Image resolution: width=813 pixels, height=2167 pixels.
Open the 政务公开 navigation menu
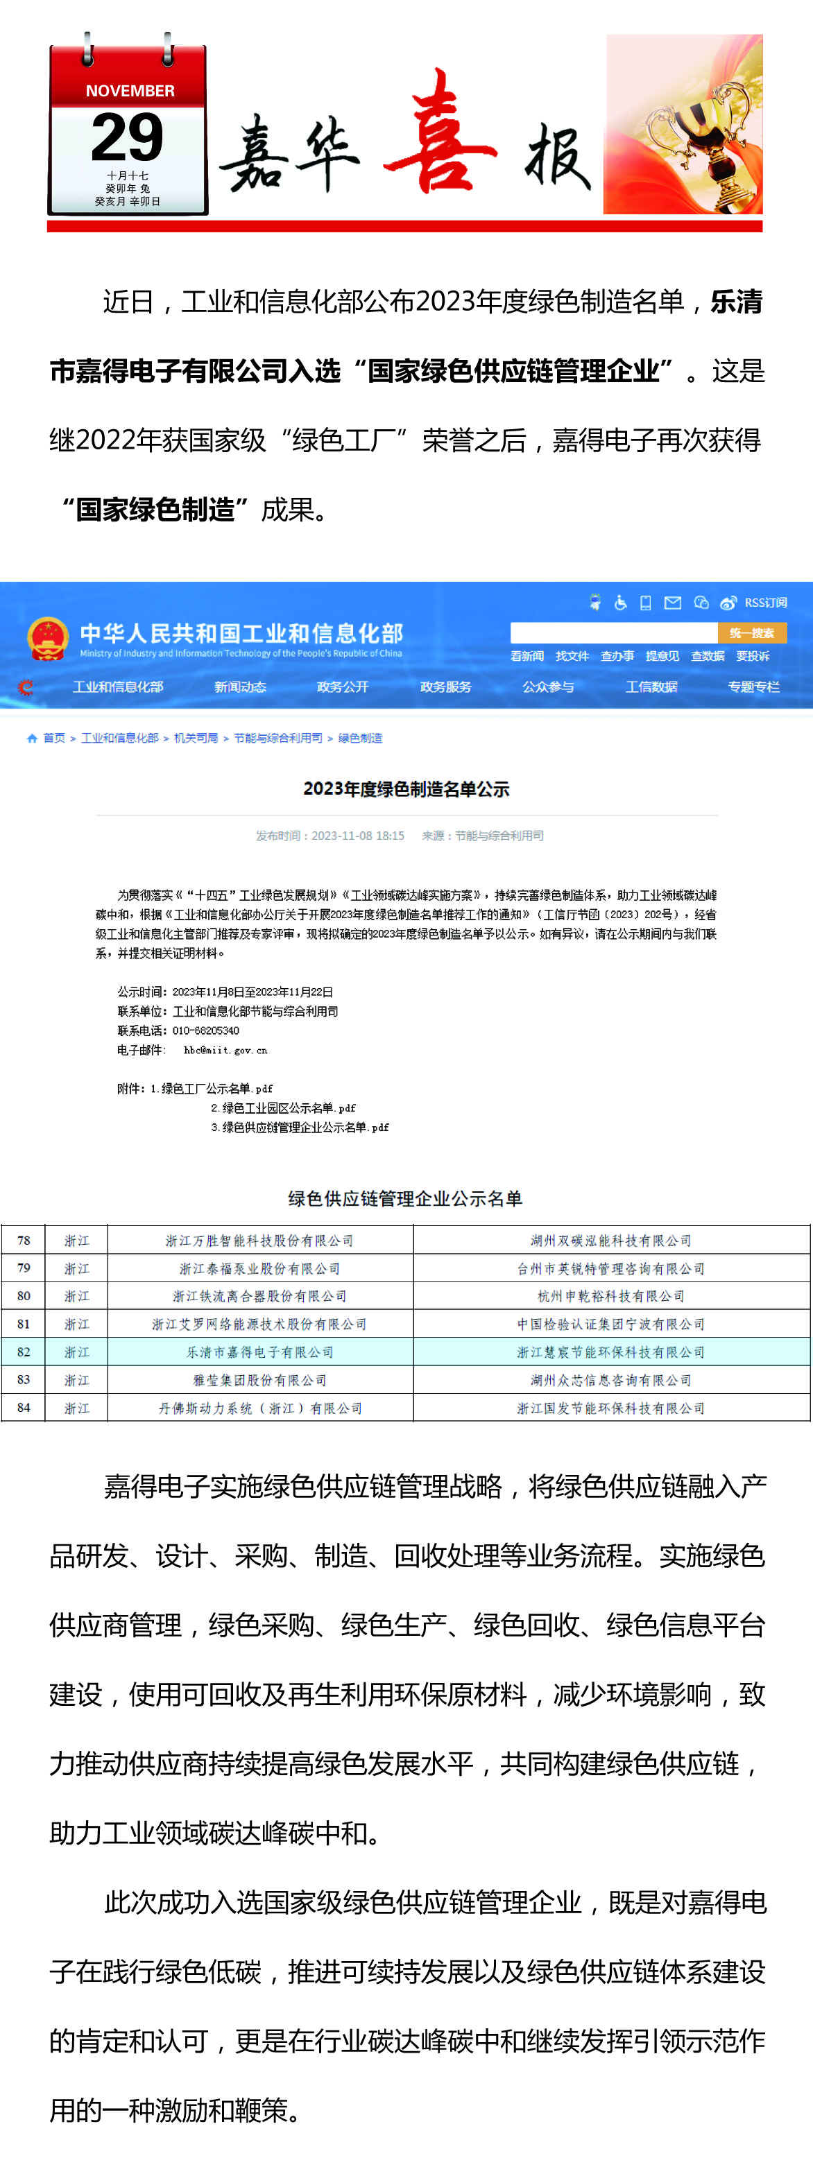pyautogui.click(x=343, y=687)
